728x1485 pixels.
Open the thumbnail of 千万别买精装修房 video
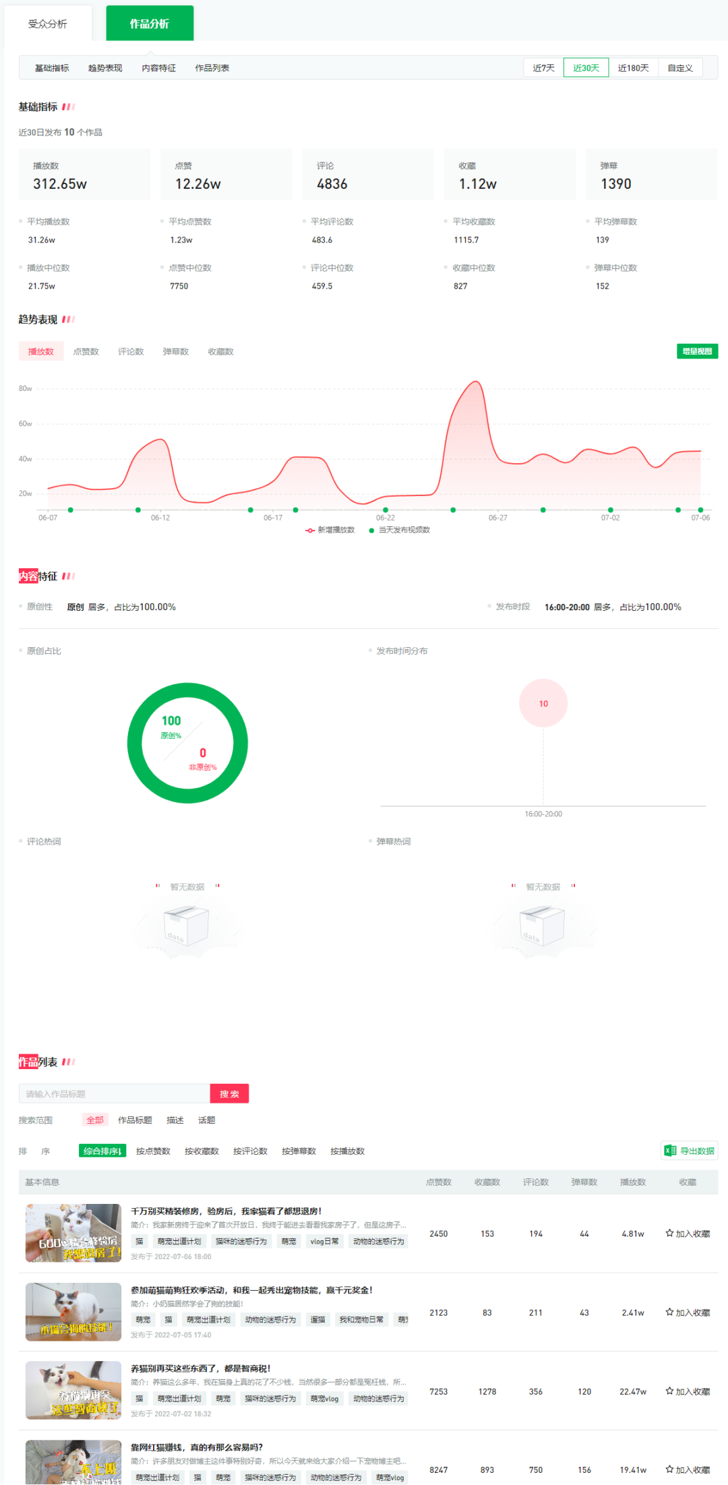tap(73, 1233)
